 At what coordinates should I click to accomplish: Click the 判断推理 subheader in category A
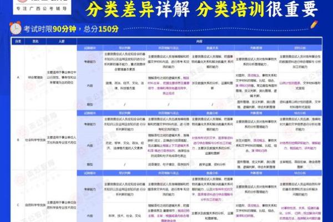pyautogui.click(x=256, y=48)
